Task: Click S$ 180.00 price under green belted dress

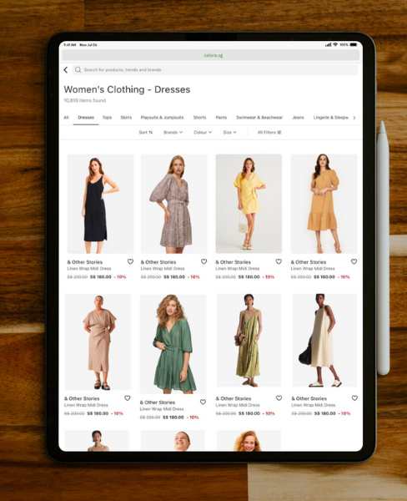Action: point(173,417)
